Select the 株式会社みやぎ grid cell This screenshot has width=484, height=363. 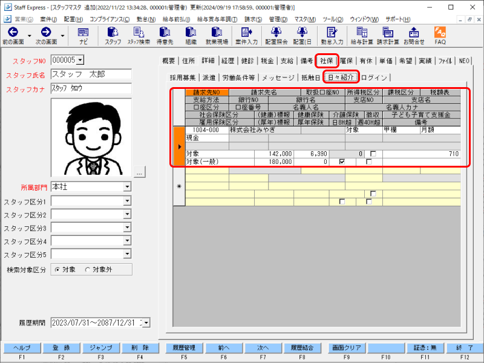pos(265,130)
